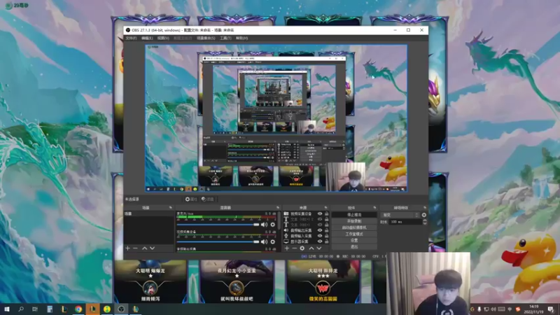560x315 pixels.
Task: Open source properties gear below the sources list
Action: tap(302, 248)
